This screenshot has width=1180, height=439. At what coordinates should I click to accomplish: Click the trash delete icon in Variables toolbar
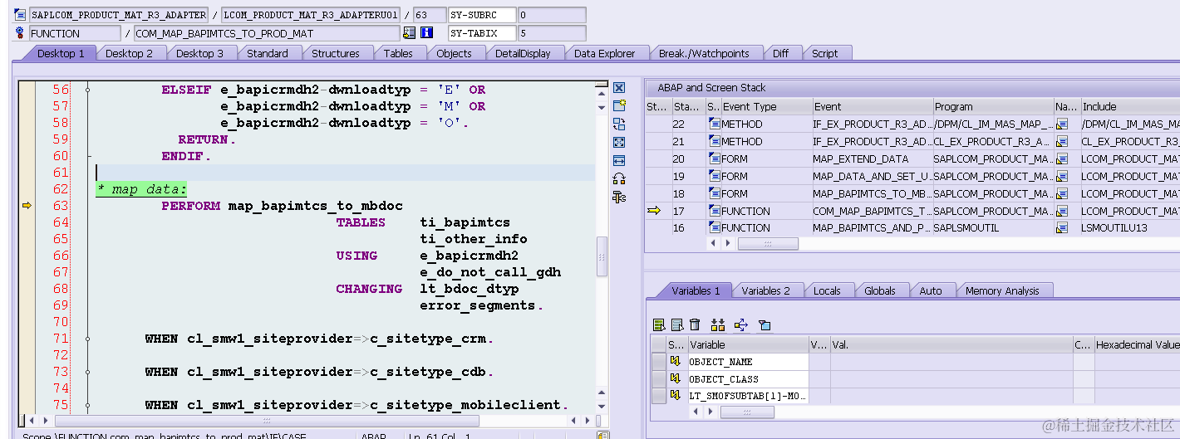696,324
